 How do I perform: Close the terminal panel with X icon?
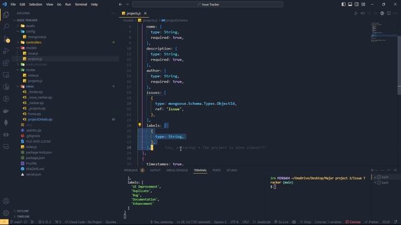coord(395,170)
